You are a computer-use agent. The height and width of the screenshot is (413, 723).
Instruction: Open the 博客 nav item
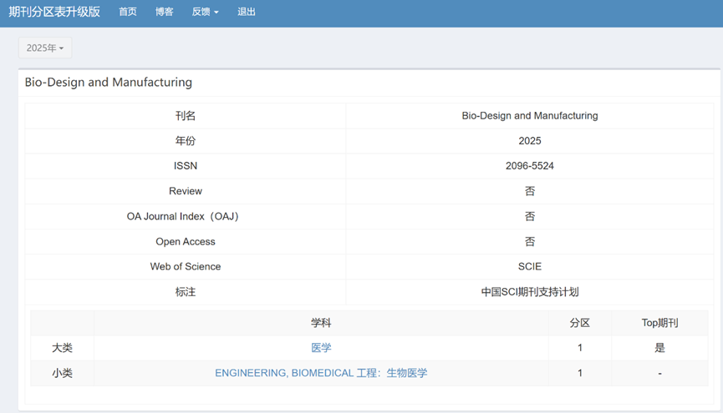click(x=164, y=12)
